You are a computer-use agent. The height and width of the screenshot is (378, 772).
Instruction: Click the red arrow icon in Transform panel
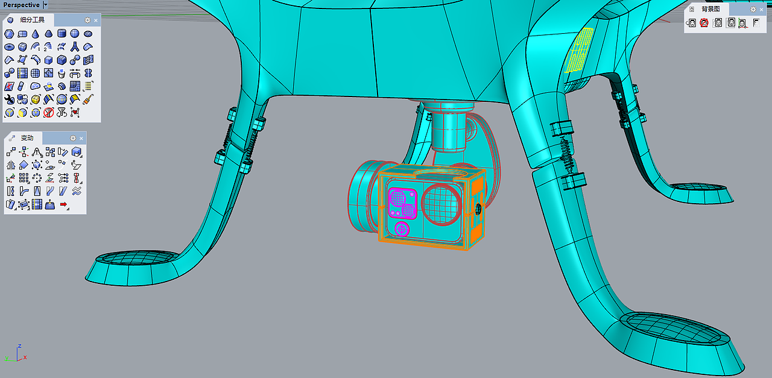[x=63, y=204]
